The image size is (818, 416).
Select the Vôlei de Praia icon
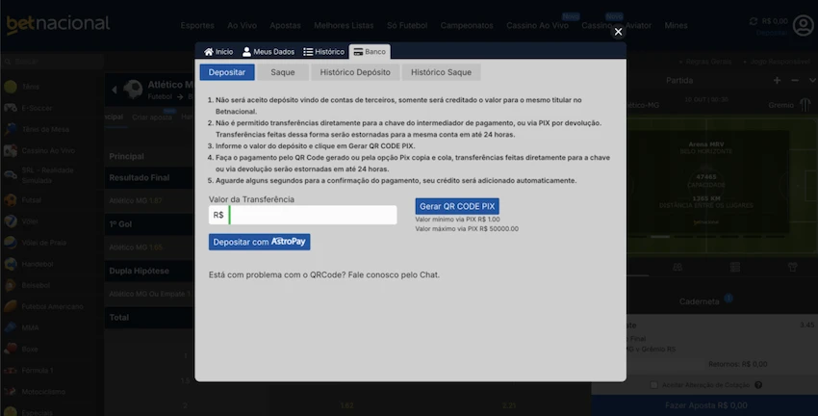point(11,243)
